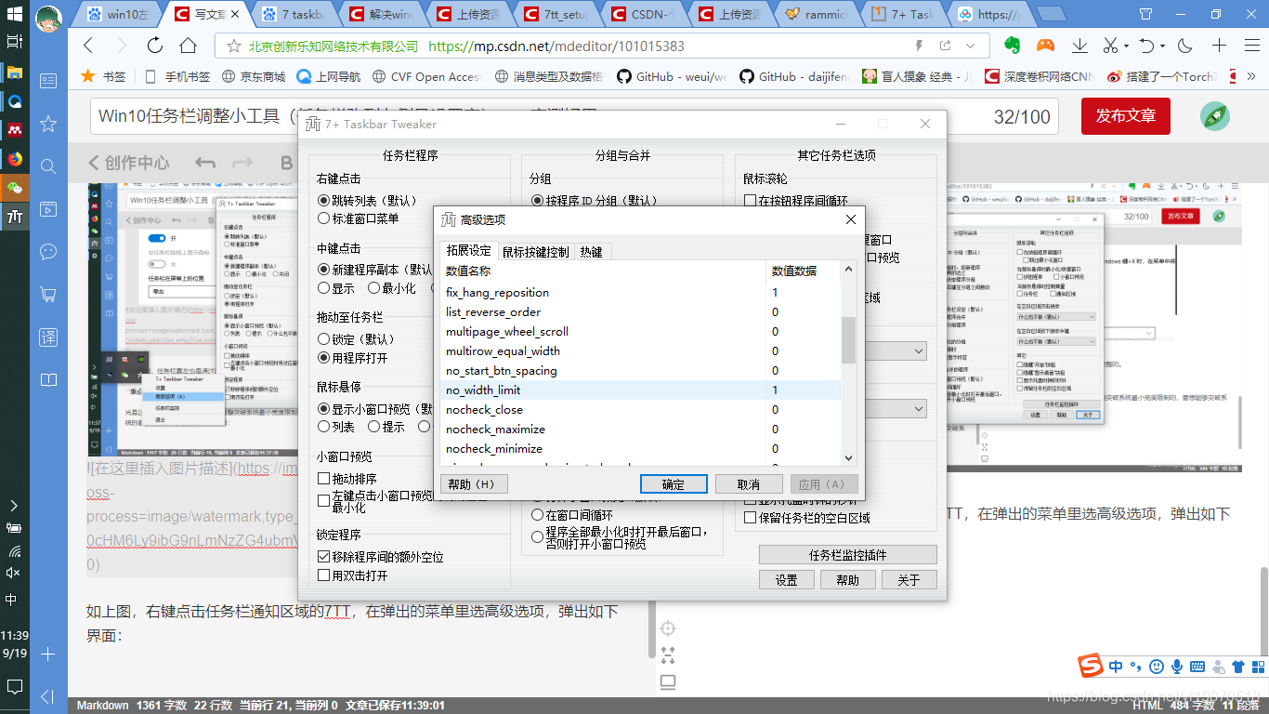Open the game controller extension
Screen dimensions: 1269x714
[1046, 46]
